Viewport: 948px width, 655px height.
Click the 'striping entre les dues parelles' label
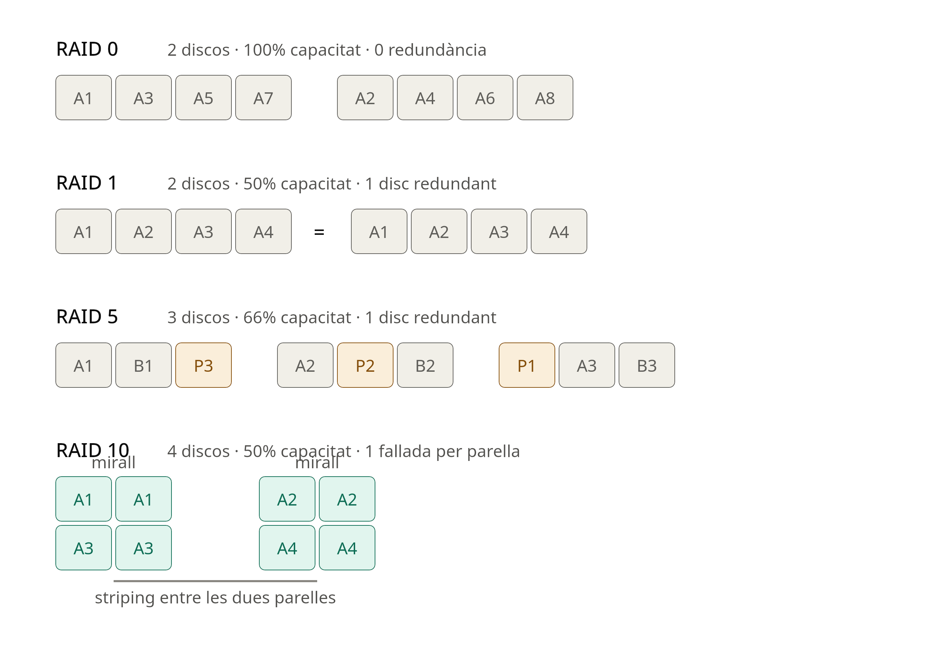coord(215,598)
